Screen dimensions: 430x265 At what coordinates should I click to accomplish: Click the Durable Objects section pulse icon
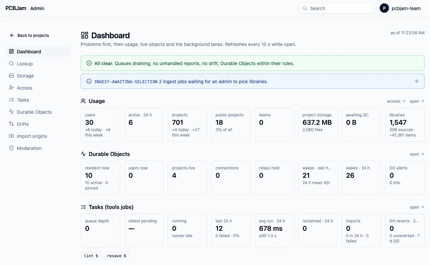point(83,154)
